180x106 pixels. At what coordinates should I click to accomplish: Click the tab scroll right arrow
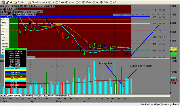click(4, 95)
